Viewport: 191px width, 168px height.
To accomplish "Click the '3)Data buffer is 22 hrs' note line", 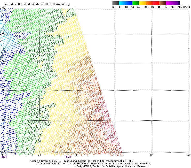I will (x=93, y=164).
